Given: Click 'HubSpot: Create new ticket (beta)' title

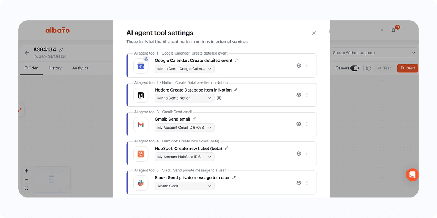Looking at the screenshot, I should (189, 148).
